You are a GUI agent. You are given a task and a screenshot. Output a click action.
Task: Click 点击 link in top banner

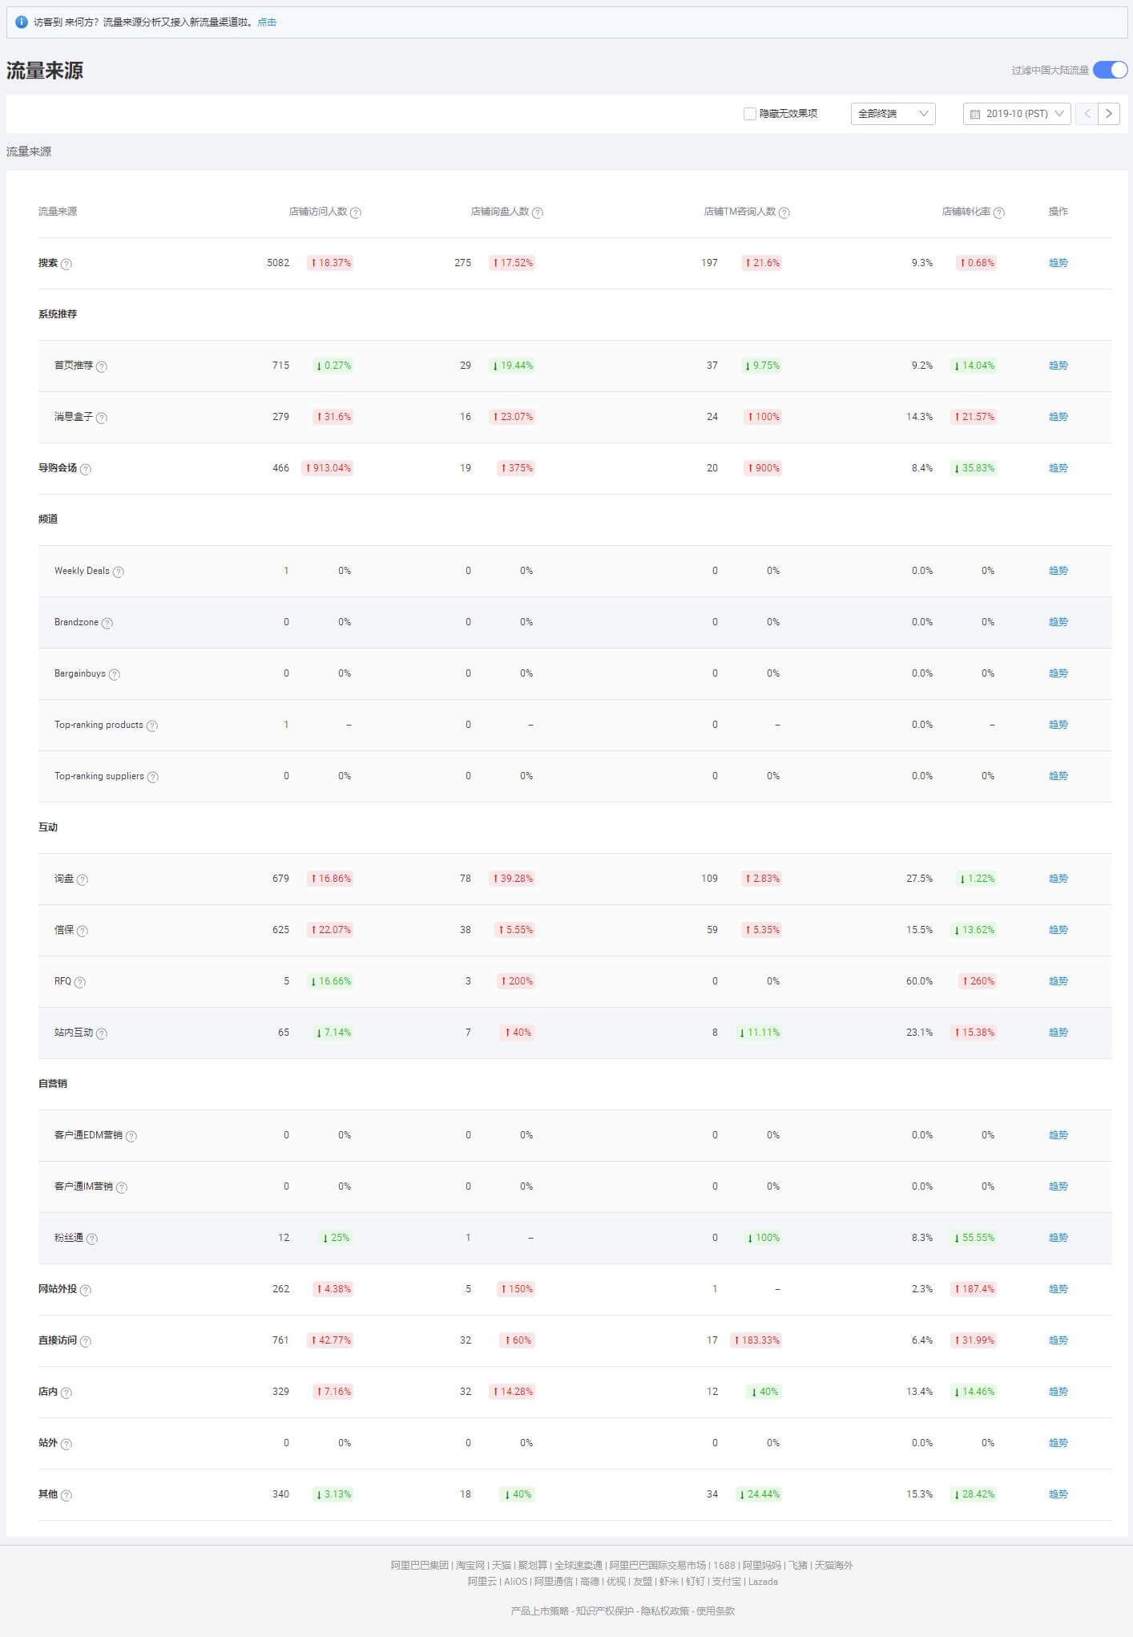267,22
